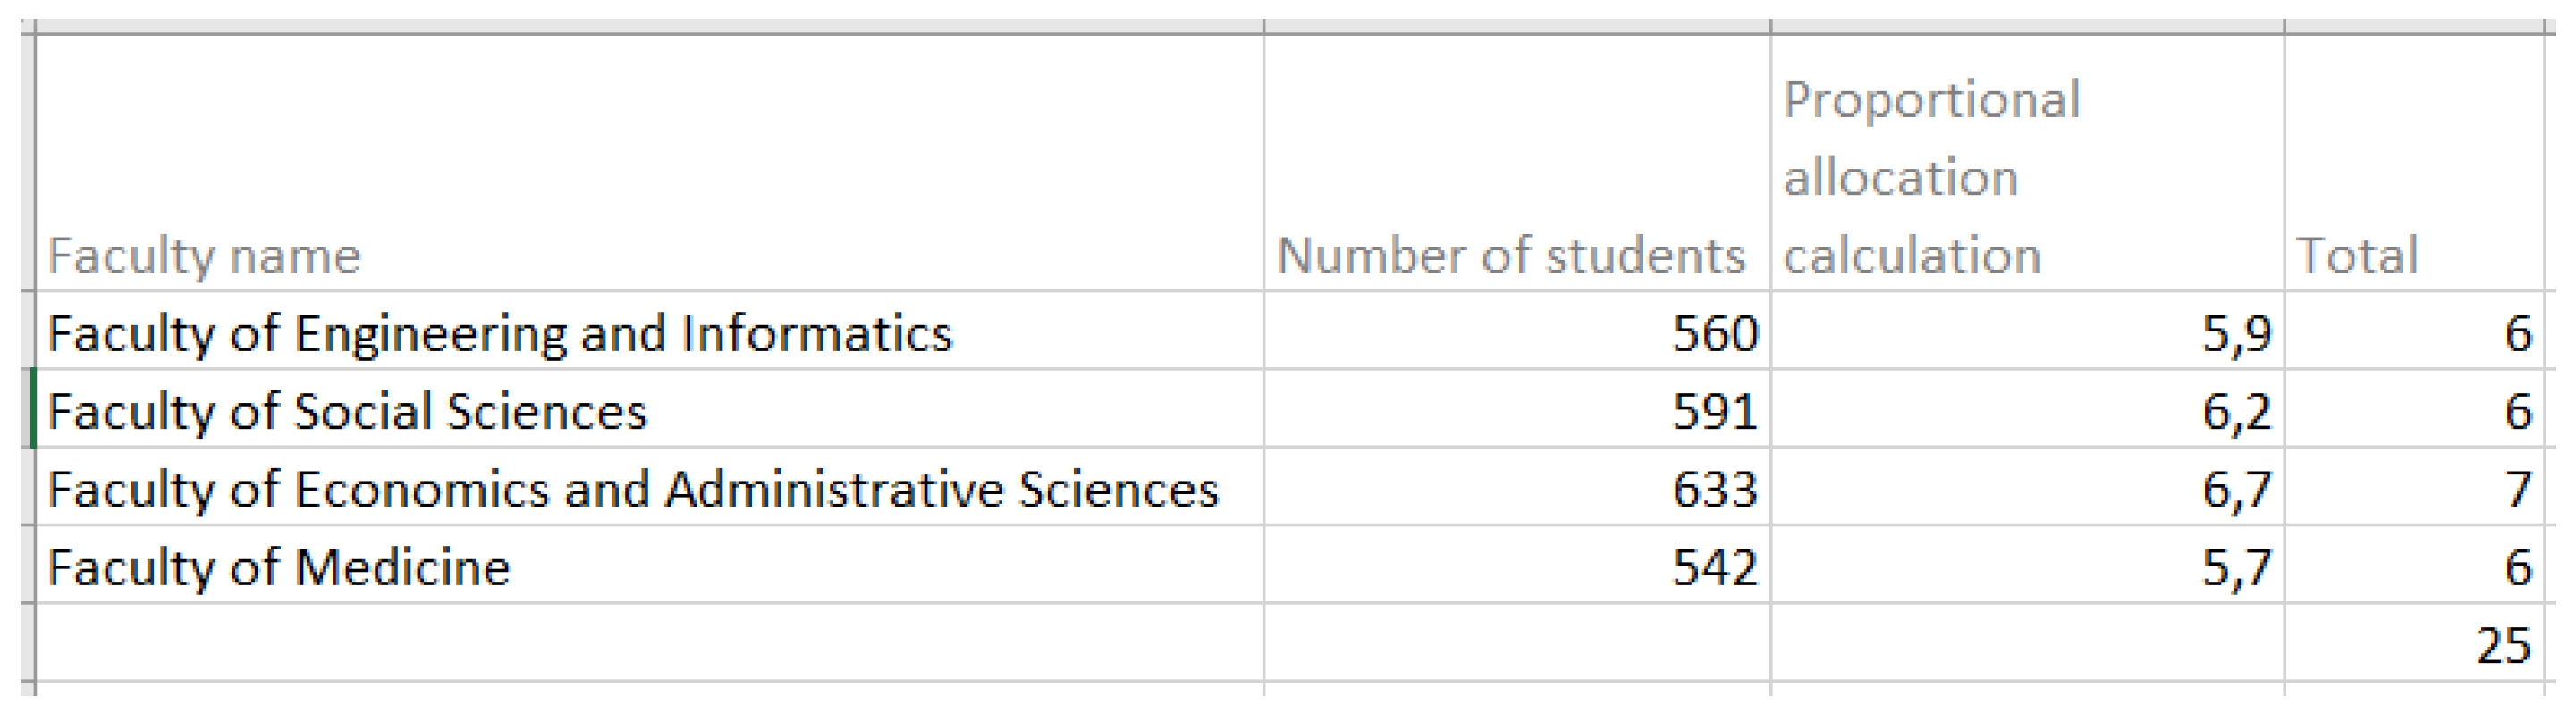This screenshot has height=713, width=2576.
Task: Select the Total cell for Engineering and Informatics
Action: (2412, 332)
